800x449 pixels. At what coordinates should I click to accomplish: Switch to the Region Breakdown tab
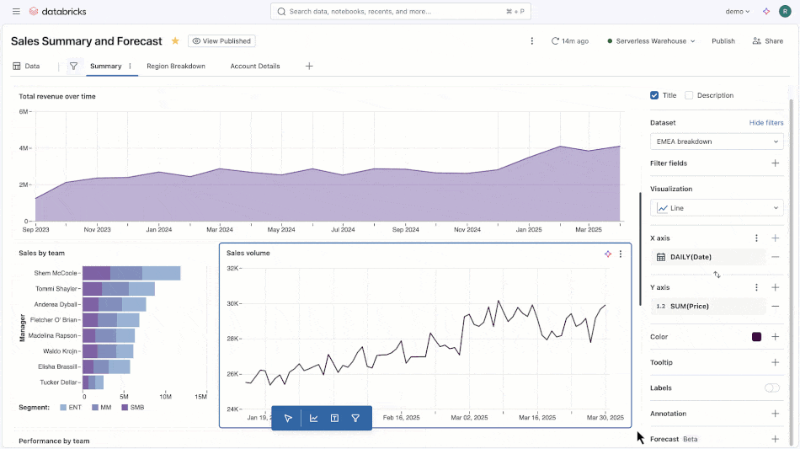click(175, 66)
